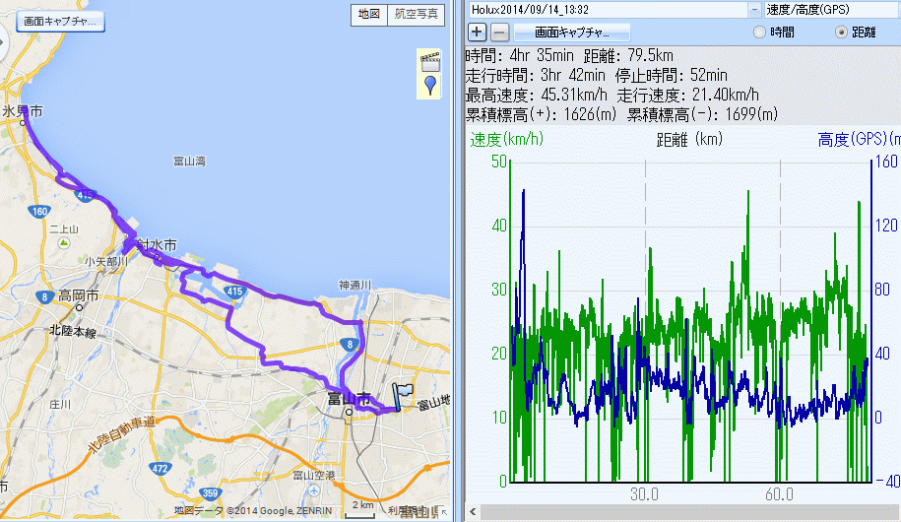Click 画面キャプチャ button above the map
Screen dimensions: 901x522
pyautogui.click(x=60, y=22)
